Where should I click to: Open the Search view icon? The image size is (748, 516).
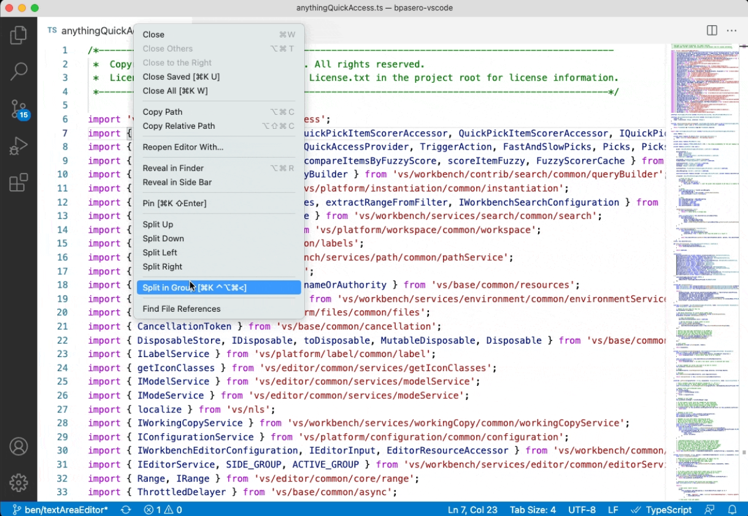tap(18, 71)
